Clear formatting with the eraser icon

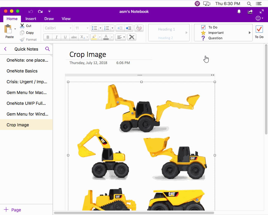139,28
